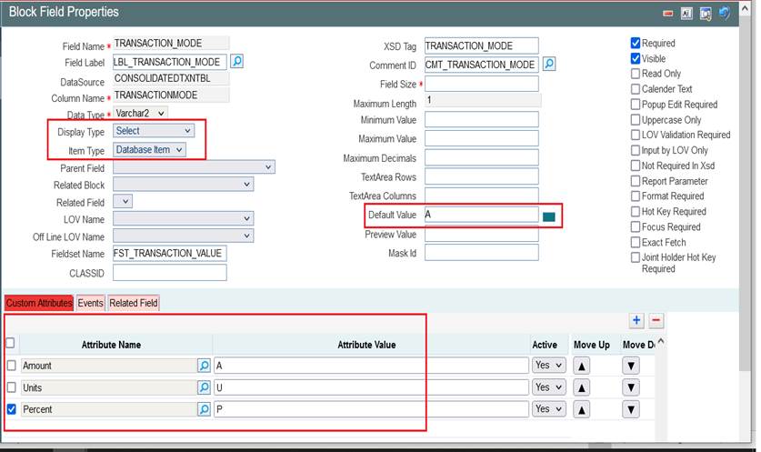Switch to the Related Field tab
Viewport: 761px width, 452px height.
coord(134,303)
